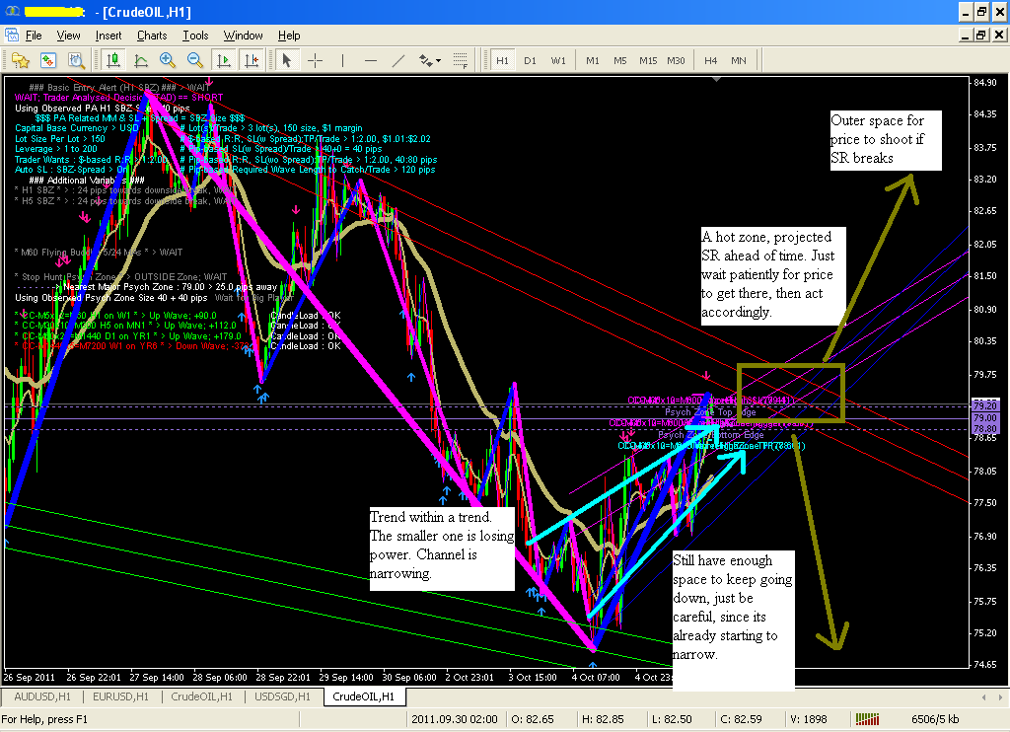
Task: Switch timeframe to M5
Action: pyautogui.click(x=618, y=60)
